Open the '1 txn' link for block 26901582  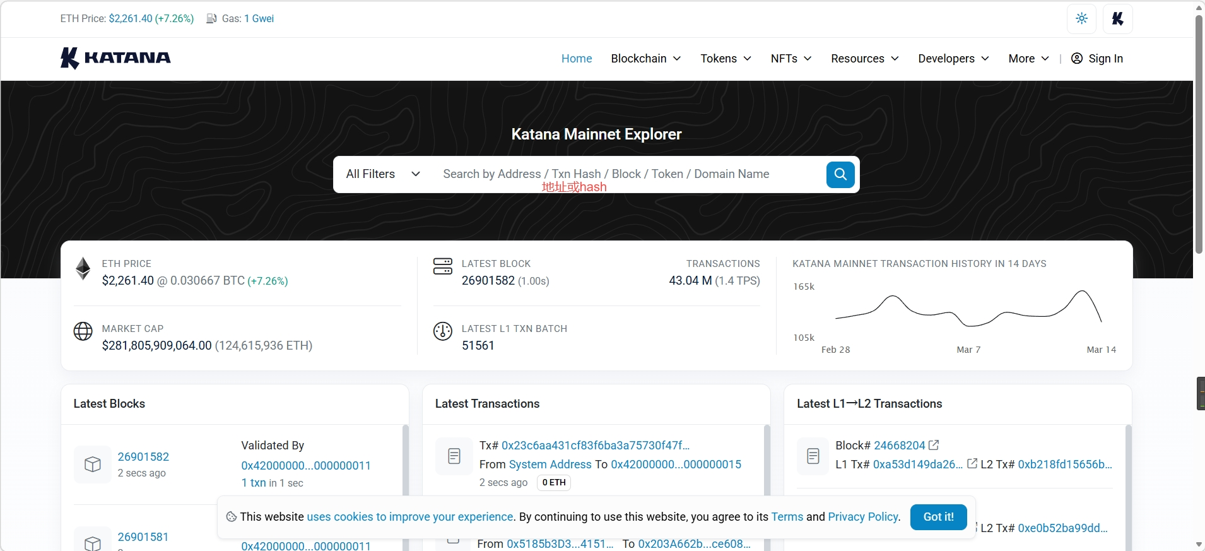pos(254,483)
